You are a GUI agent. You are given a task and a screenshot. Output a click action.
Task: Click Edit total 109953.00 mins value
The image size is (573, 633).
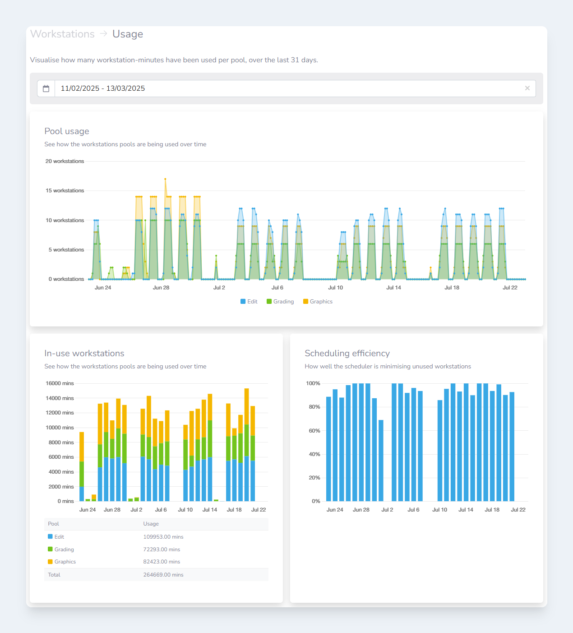(x=163, y=537)
